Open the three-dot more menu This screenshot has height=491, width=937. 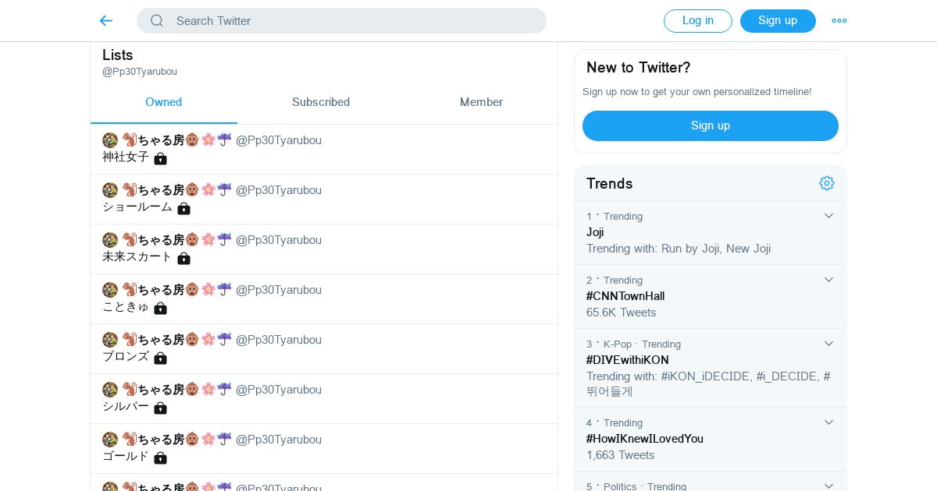click(839, 21)
